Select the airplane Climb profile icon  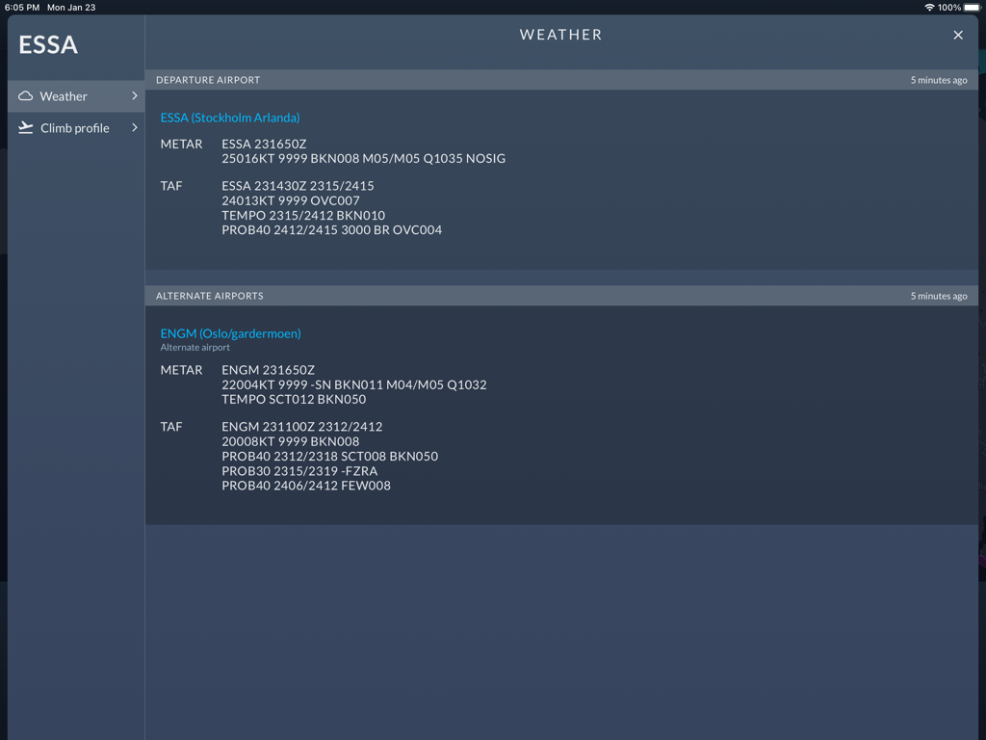[x=26, y=127]
